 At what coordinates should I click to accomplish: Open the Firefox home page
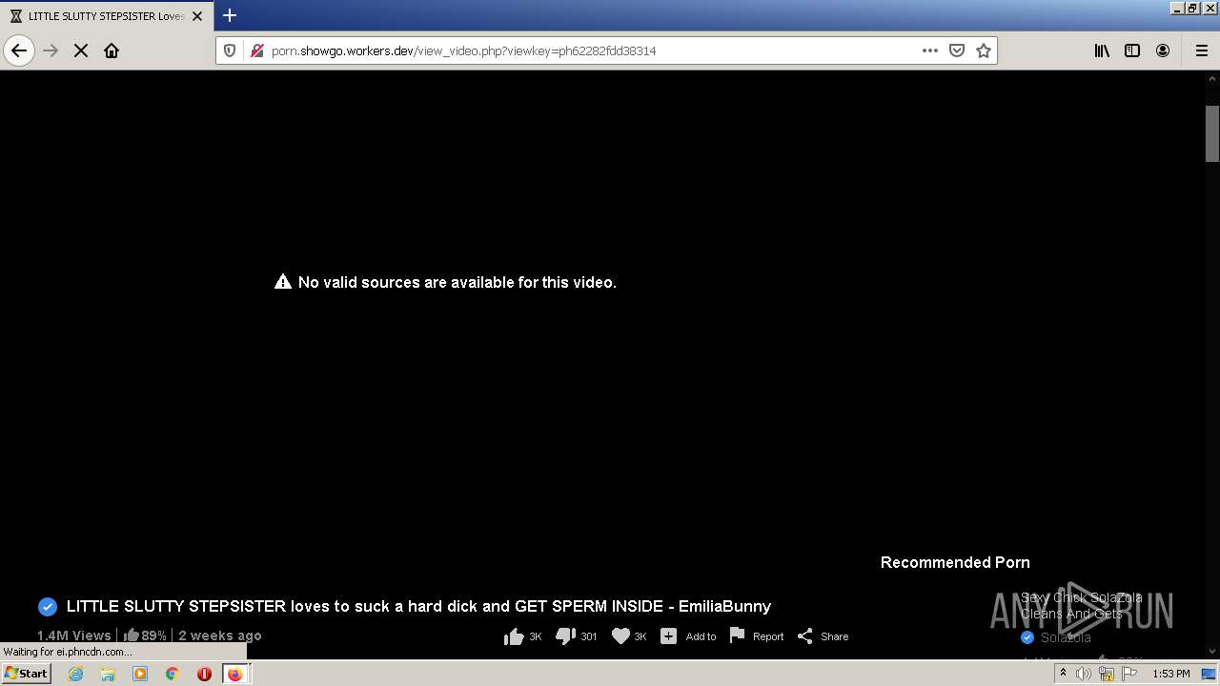(x=112, y=50)
